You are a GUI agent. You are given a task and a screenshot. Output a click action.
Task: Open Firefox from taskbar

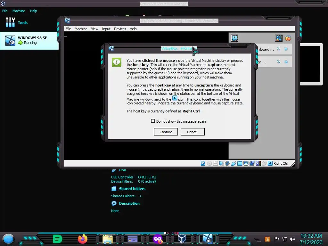click(83, 239)
